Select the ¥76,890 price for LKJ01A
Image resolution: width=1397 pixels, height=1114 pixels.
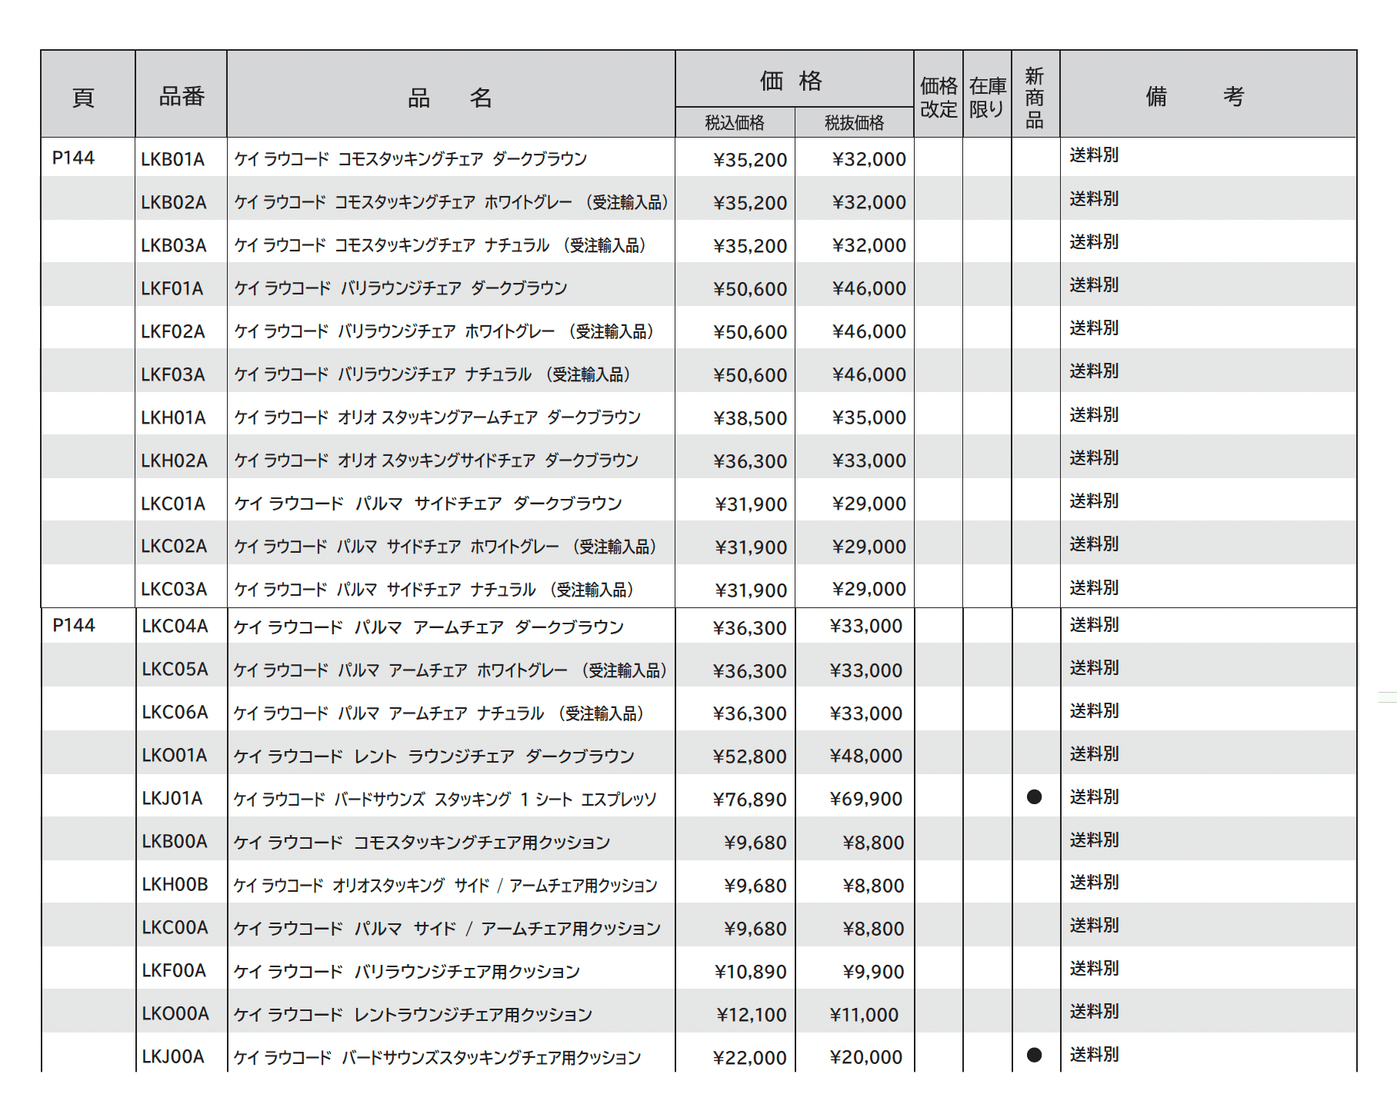tap(750, 798)
